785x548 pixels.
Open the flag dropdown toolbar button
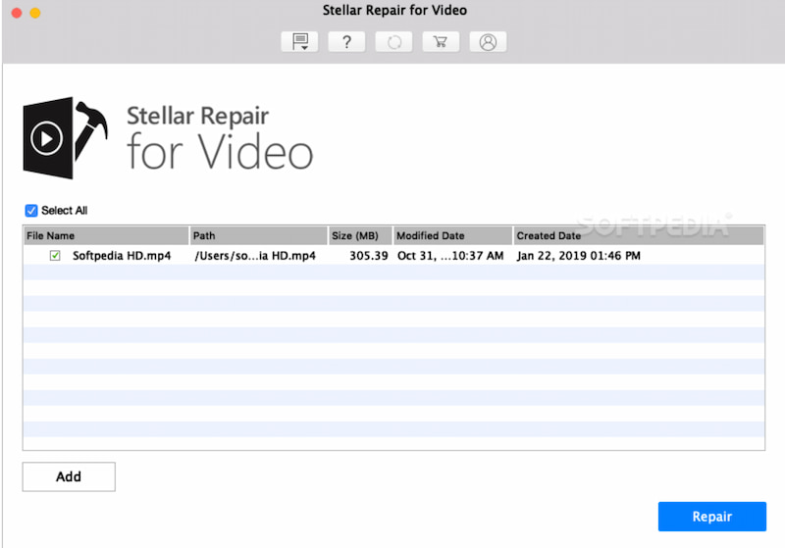pos(299,42)
